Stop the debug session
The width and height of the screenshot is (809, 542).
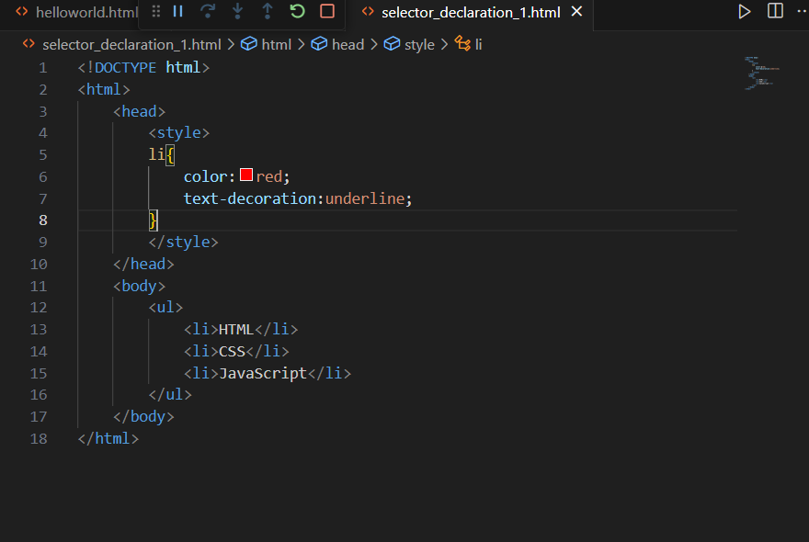click(x=327, y=11)
